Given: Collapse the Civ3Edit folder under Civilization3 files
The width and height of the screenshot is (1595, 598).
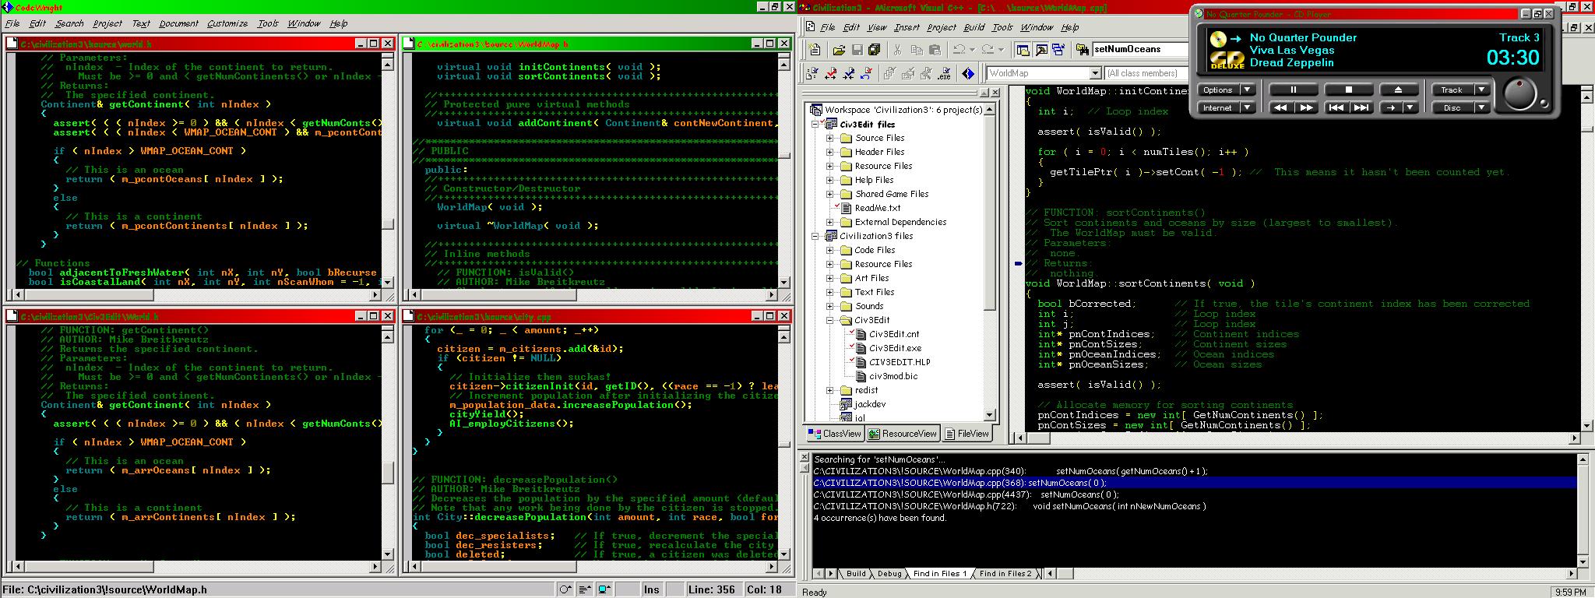Looking at the screenshot, I should click(830, 321).
